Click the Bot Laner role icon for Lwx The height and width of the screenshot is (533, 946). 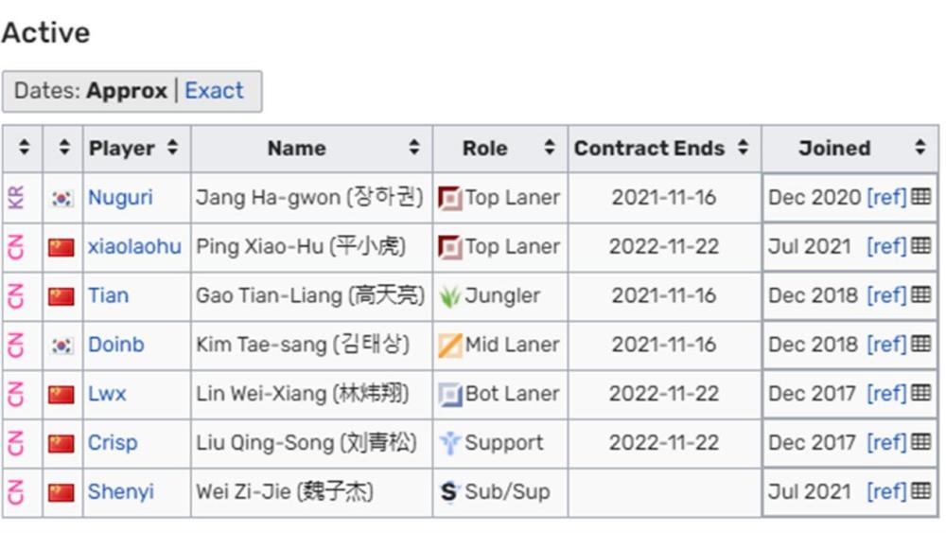pyautogui.click(x=449, y=394)
